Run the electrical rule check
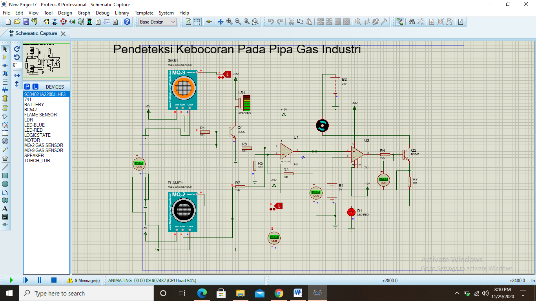This screenshot has height=301, width=536. point(460,22)
